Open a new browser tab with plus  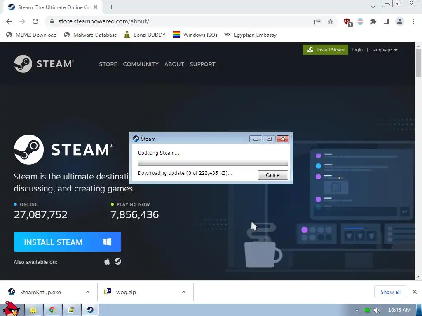(111, 7)
